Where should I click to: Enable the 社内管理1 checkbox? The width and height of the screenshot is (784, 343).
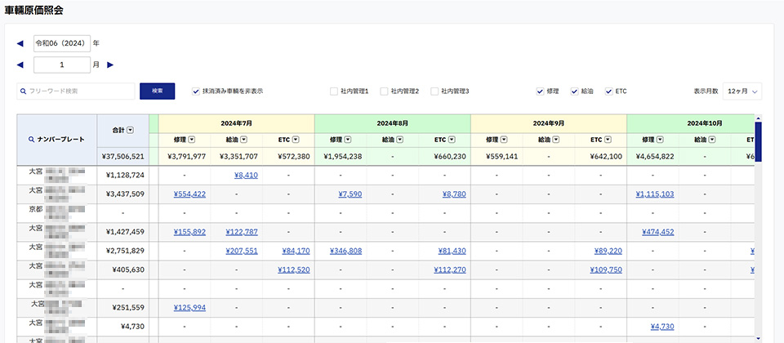pos(334,91)
